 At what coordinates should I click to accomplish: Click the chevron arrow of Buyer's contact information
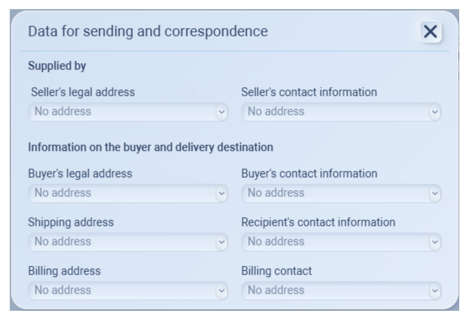coord(435,193)
